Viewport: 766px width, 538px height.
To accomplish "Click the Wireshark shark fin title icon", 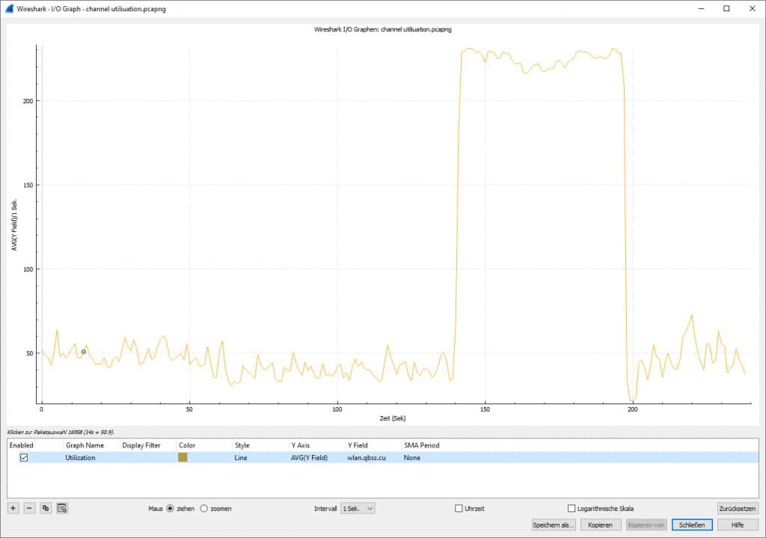I will point(8,8).
